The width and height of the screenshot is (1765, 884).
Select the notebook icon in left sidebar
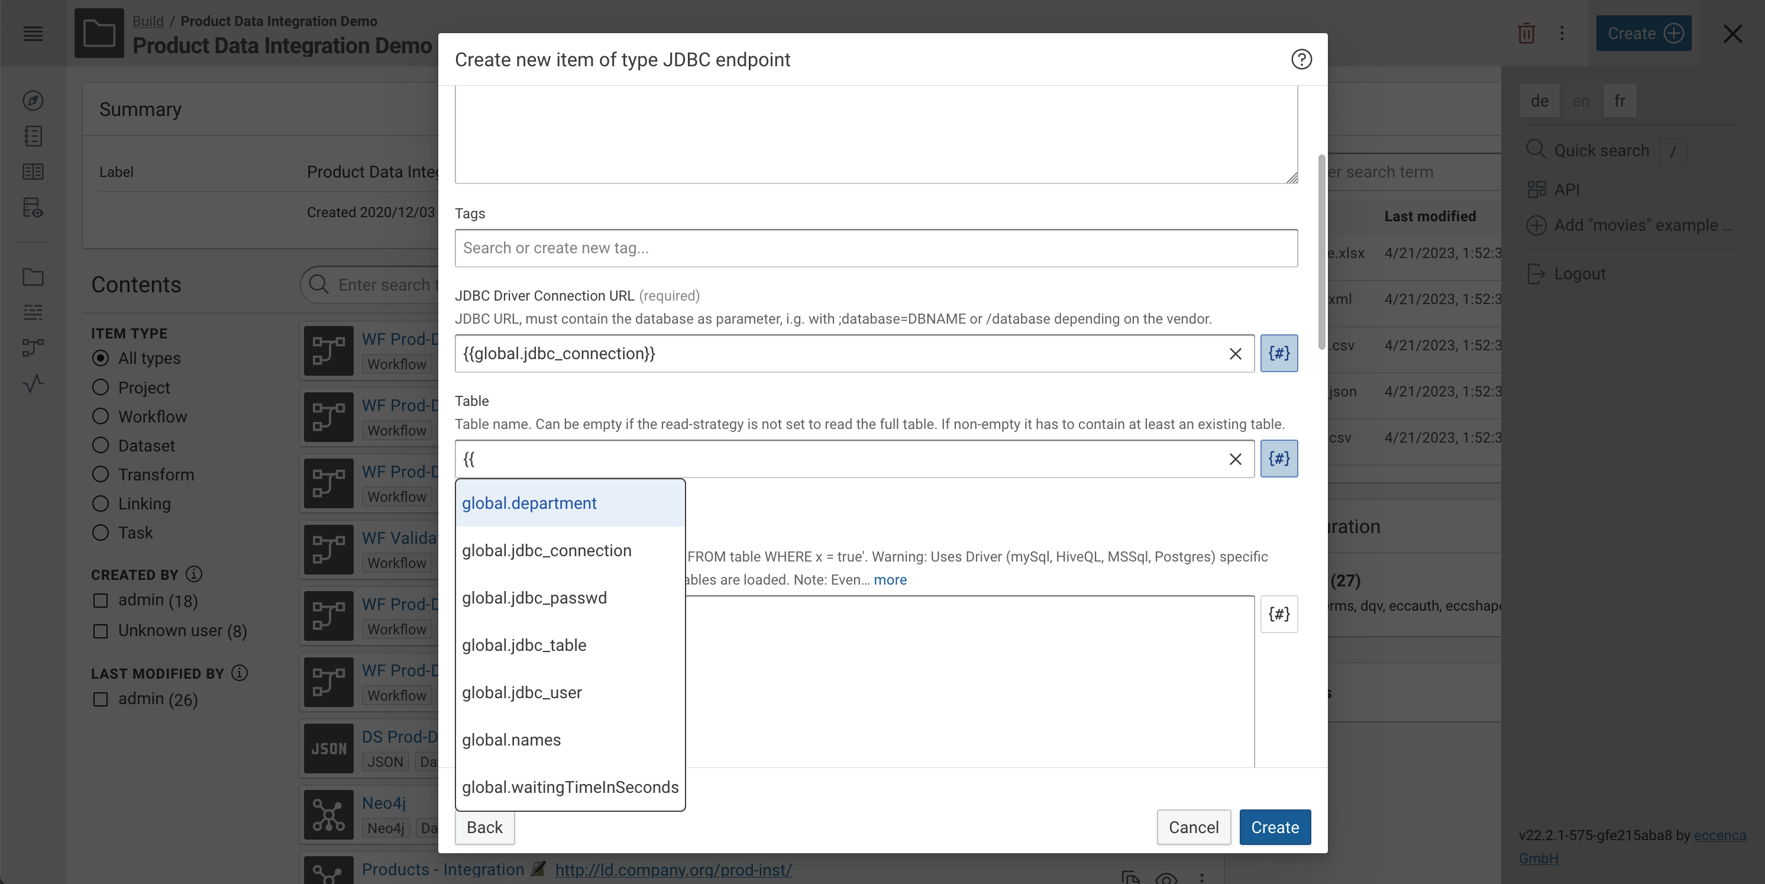tap(33, 136)
